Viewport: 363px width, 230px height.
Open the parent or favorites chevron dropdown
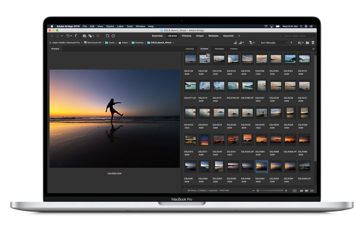click(x=62, y=36)
